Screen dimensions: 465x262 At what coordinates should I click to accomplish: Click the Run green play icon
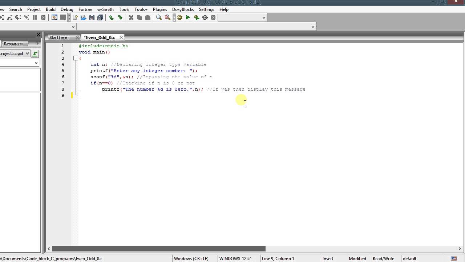188,17
